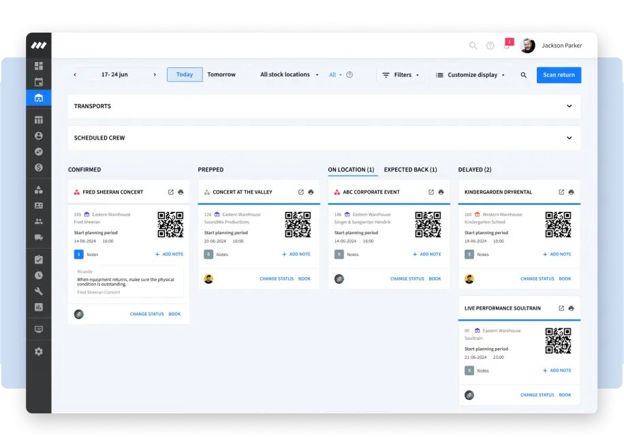Open the dashboard grid icon in sidebar
Viewport: 624px width, 446px height.
pyautogui.click(x=39, y=65)
